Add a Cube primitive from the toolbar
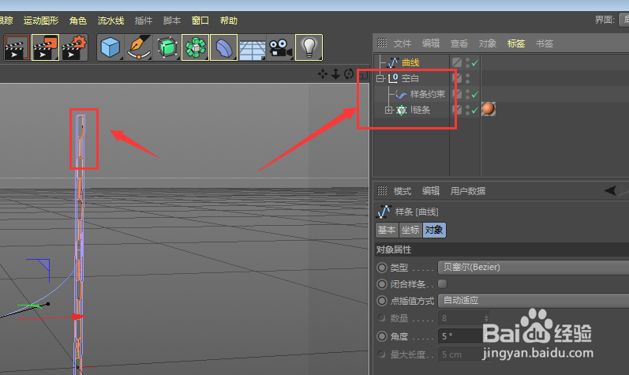This screenshot has width=629, height=375. point(110,47)
